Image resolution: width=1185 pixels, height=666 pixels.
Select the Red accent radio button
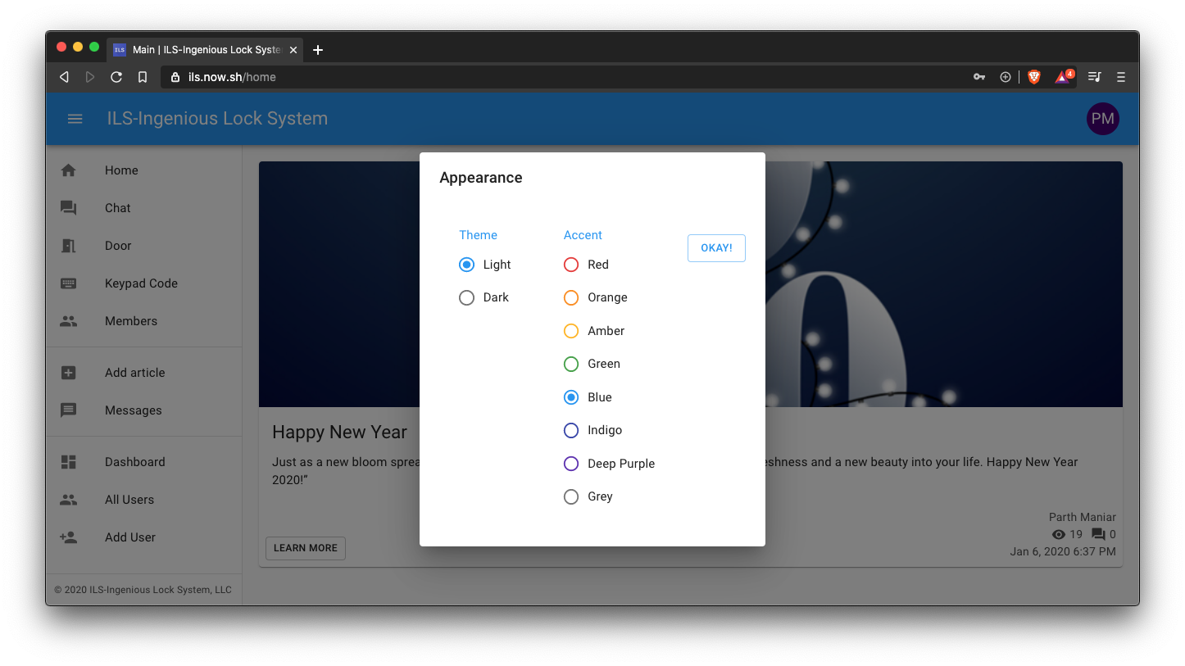click(570, 265)
